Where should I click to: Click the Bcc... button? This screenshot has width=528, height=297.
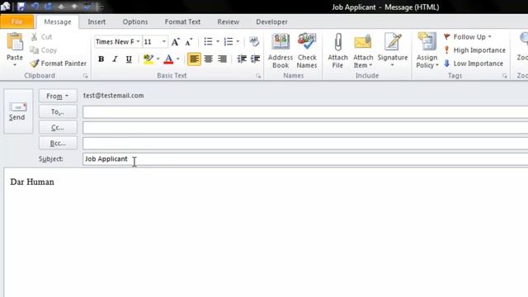click(x=58, y=144)
